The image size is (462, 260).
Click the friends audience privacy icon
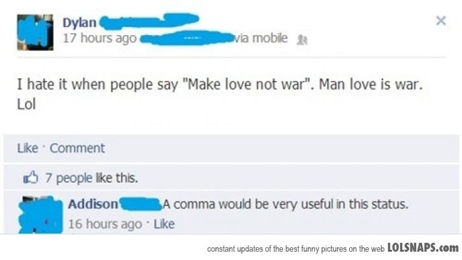302,40
